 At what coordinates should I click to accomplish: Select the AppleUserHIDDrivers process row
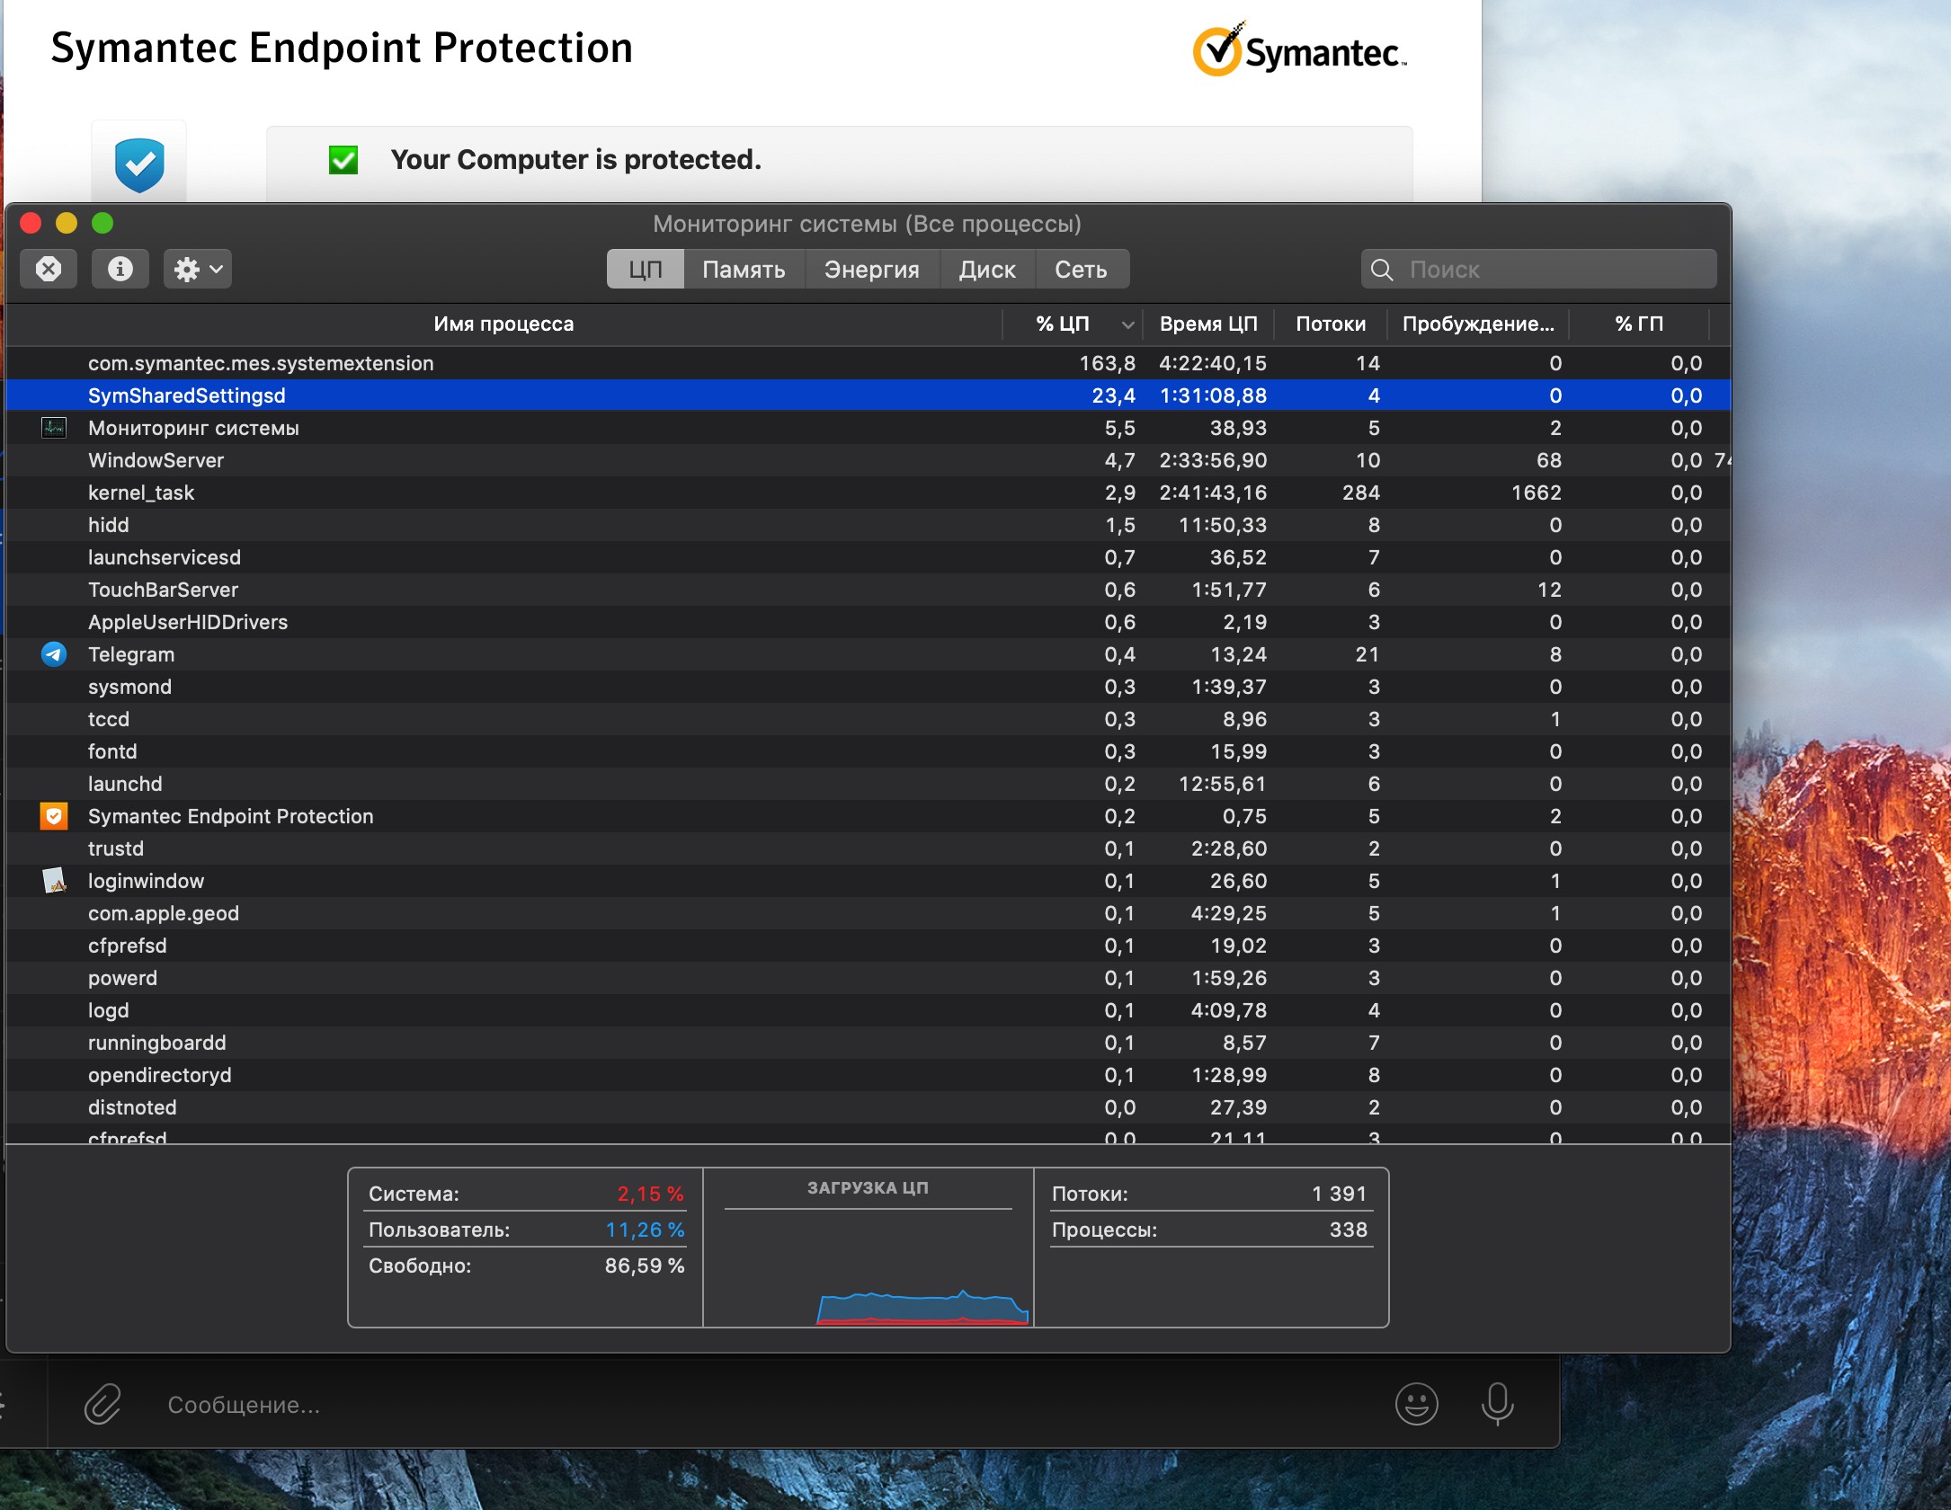coord(869,622)
